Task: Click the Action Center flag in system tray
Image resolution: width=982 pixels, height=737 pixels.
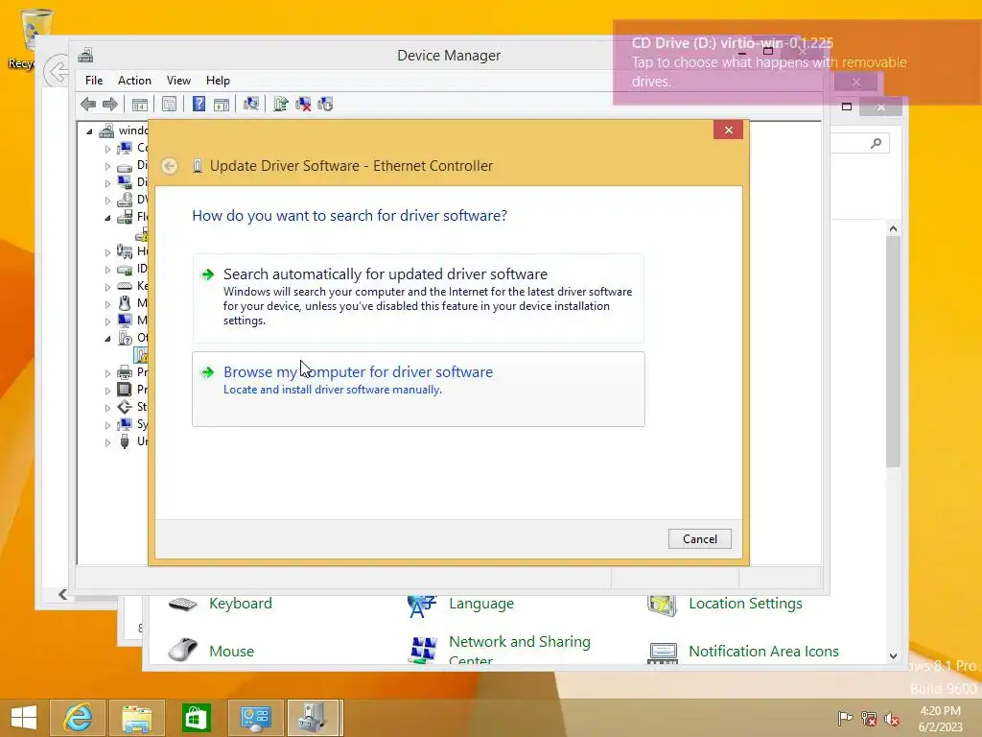Action: click(845, 718)
